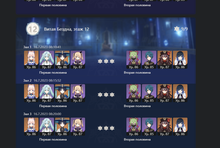
Task: Click the three-star icons for Зал 1
Action: point(106,61)
